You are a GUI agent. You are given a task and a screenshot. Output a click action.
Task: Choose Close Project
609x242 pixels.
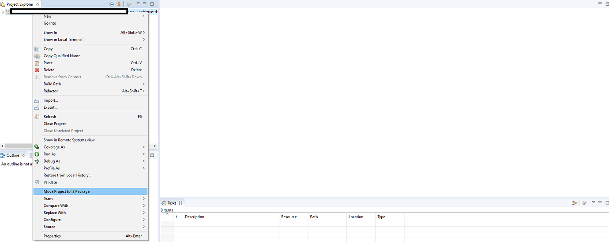coord(90,124)
